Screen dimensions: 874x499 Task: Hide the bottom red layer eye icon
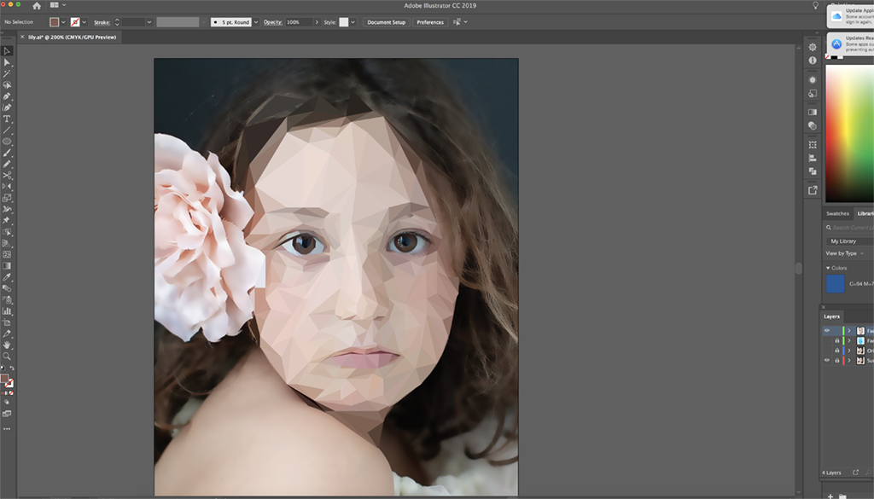point(827,360)
